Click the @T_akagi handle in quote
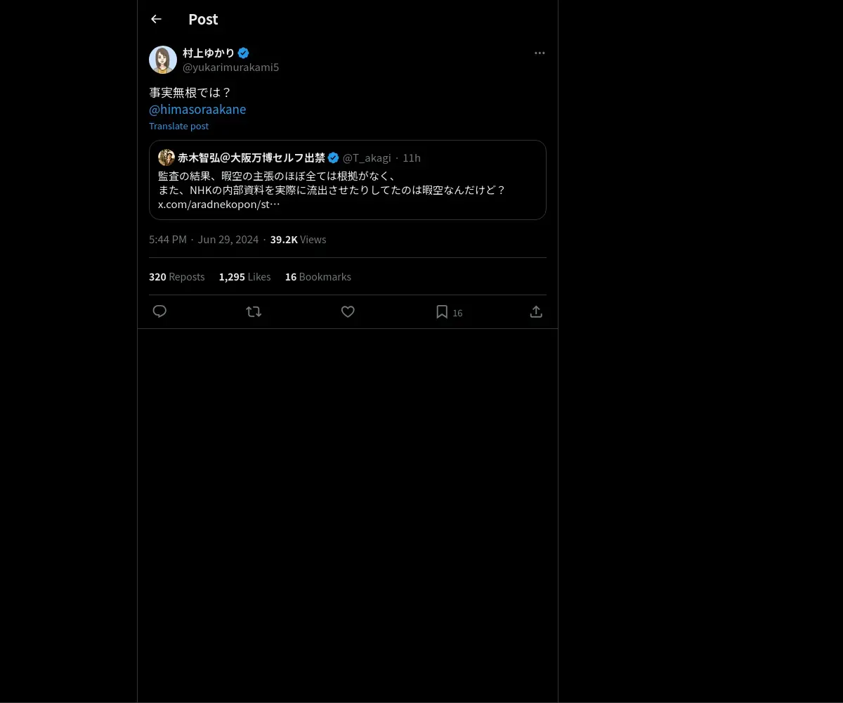The image size is (843, 703). point(367,157)
